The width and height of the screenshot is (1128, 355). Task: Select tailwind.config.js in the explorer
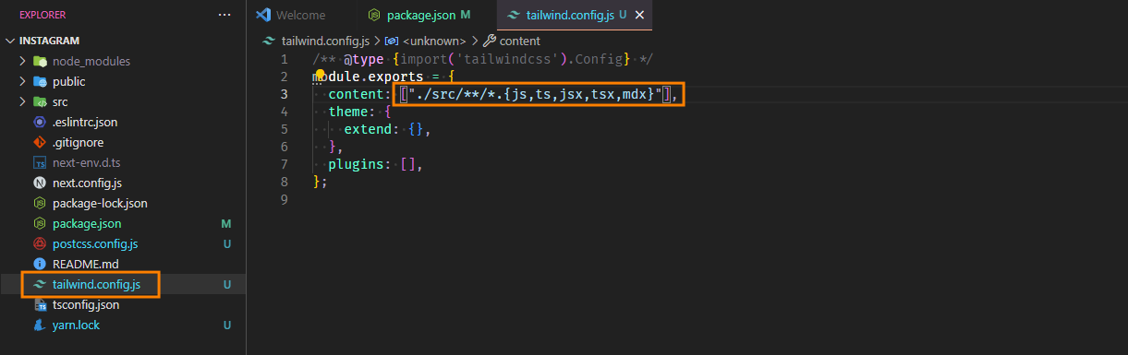point(97,284)
